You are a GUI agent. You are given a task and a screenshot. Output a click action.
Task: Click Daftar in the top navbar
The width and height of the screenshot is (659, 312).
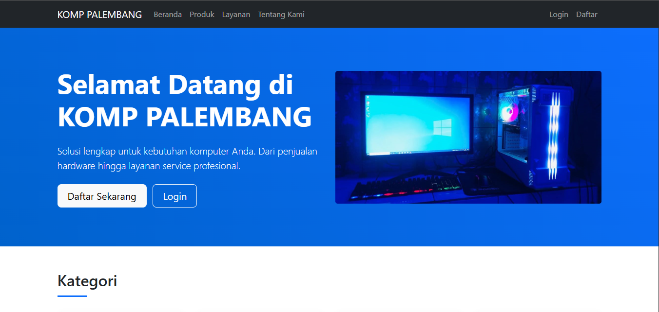pyautogui.click(x=587, y=15)
